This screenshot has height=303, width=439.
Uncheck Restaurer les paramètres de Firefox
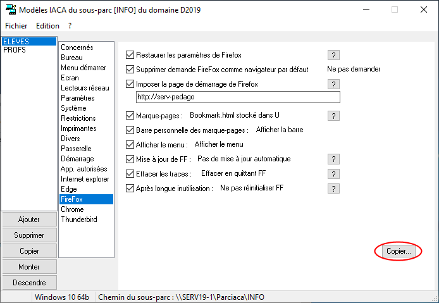point(130,54)
